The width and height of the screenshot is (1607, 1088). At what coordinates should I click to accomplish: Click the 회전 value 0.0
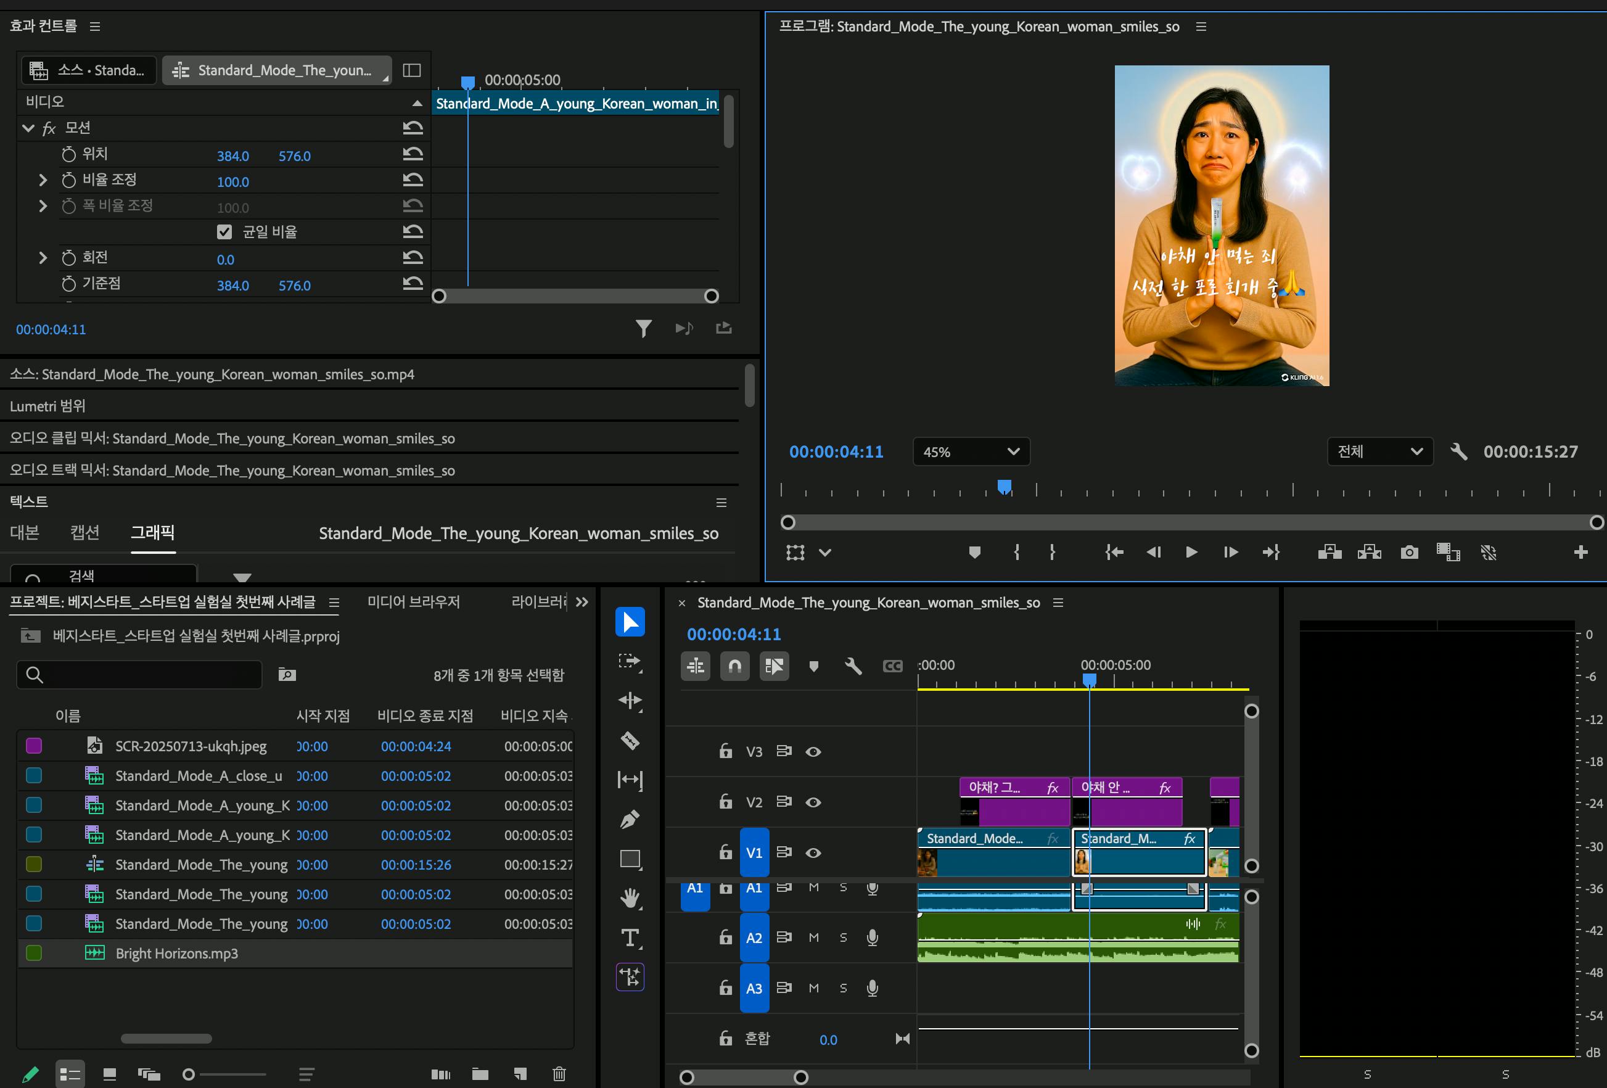226,260
